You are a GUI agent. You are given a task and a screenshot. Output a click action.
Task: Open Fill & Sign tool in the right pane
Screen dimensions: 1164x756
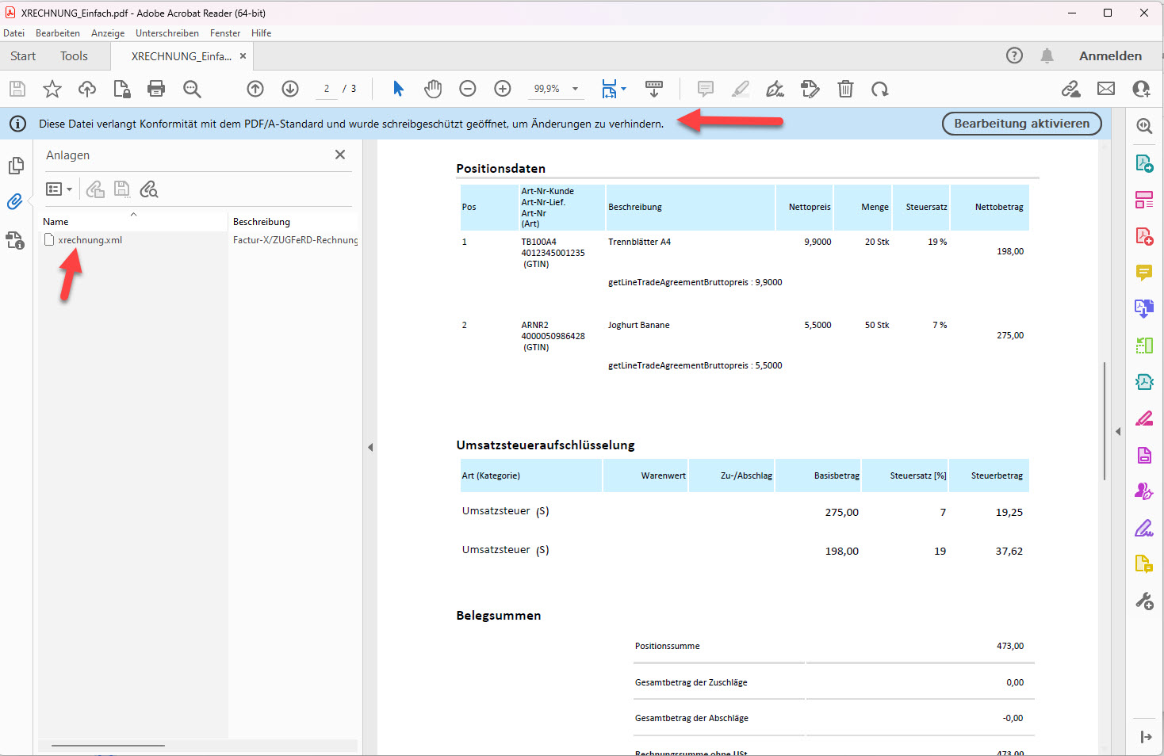pyautogui.click(x=1144, y=528)
